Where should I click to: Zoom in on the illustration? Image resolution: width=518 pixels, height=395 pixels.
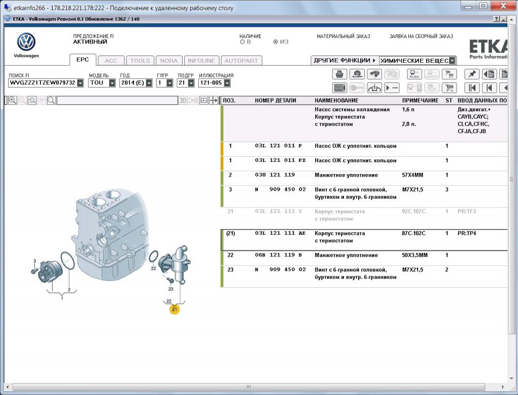pos(13,101)
